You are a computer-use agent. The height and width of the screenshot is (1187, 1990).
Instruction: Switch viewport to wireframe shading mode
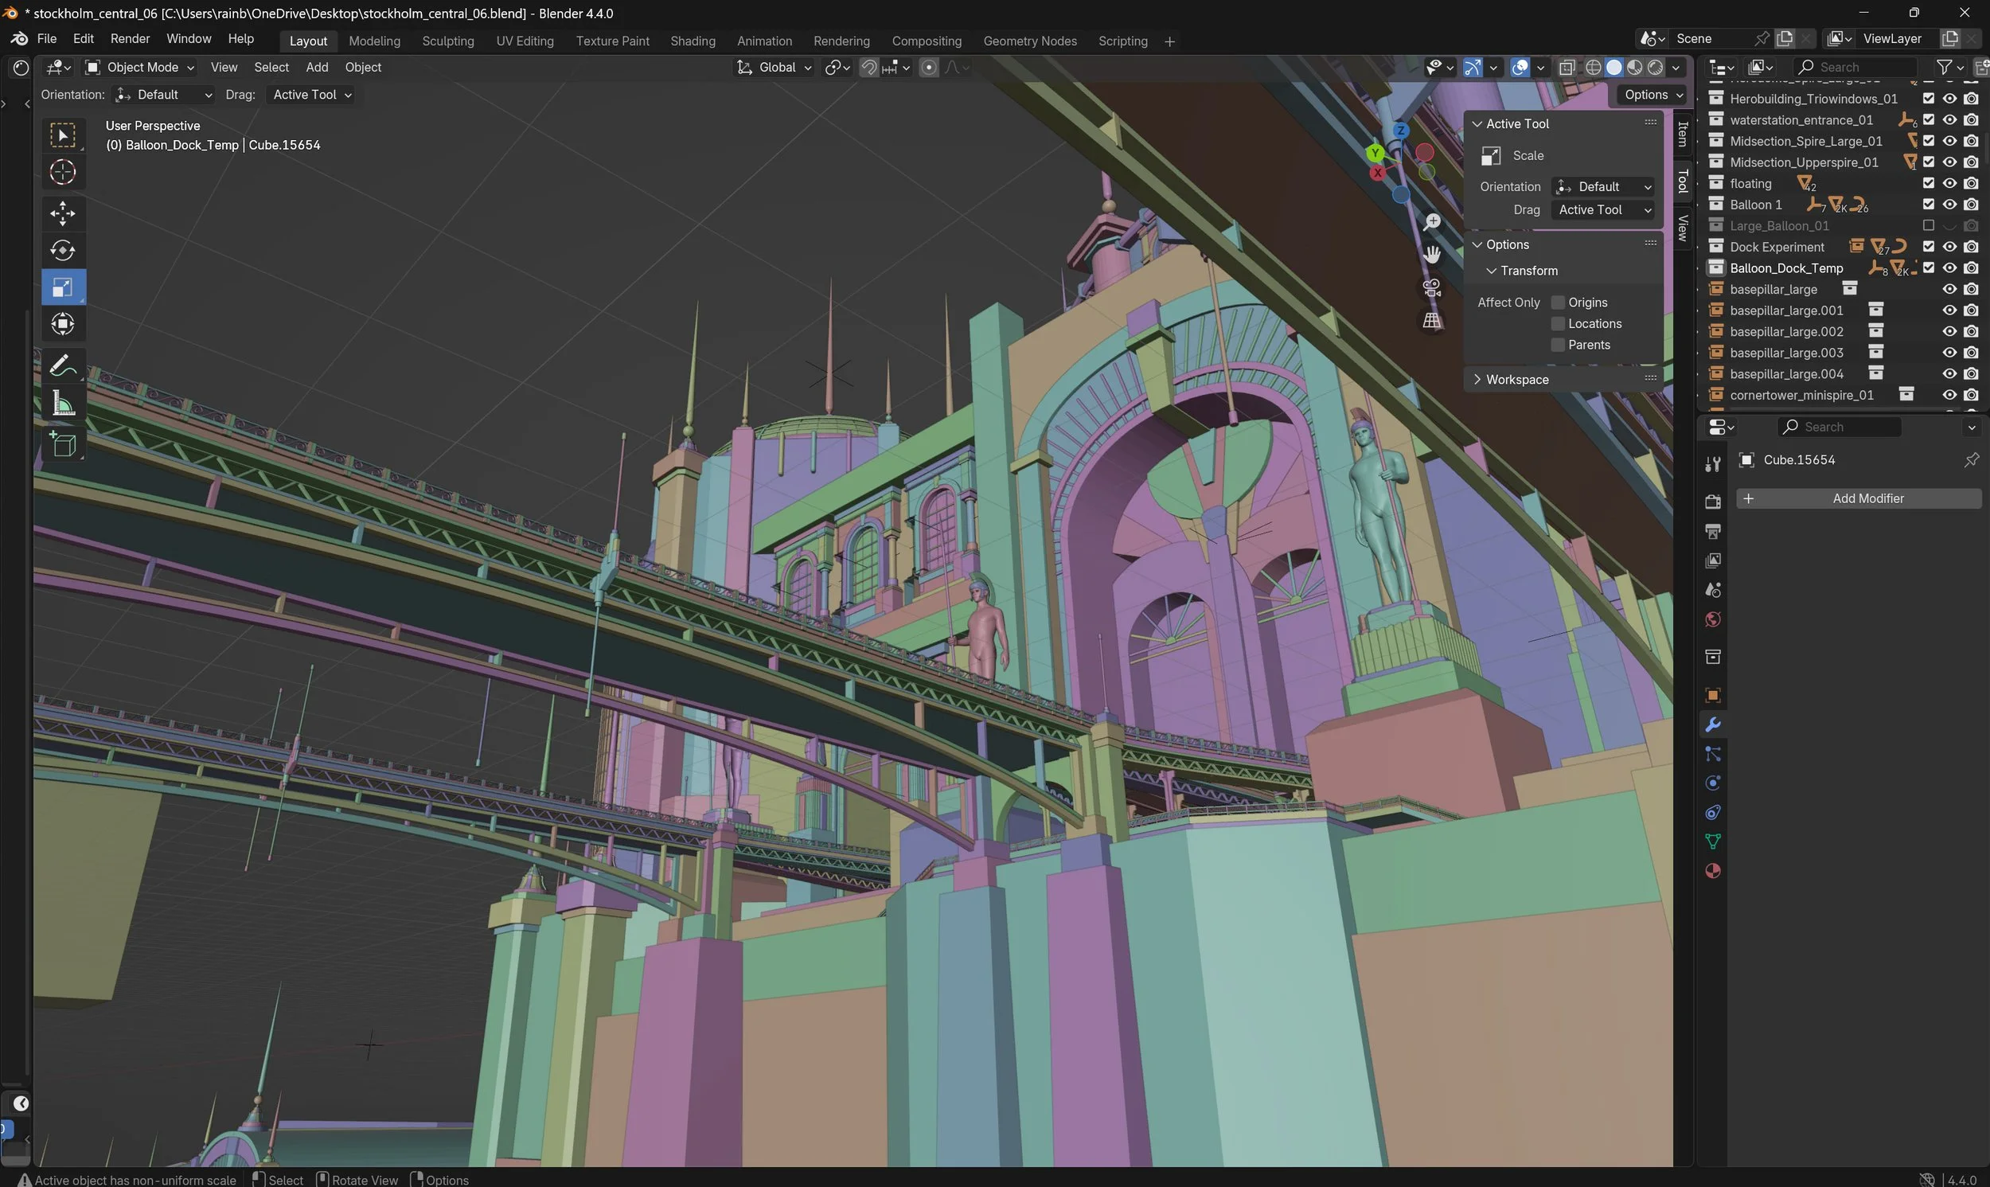pyautogui.click(x=1594, y=67)
